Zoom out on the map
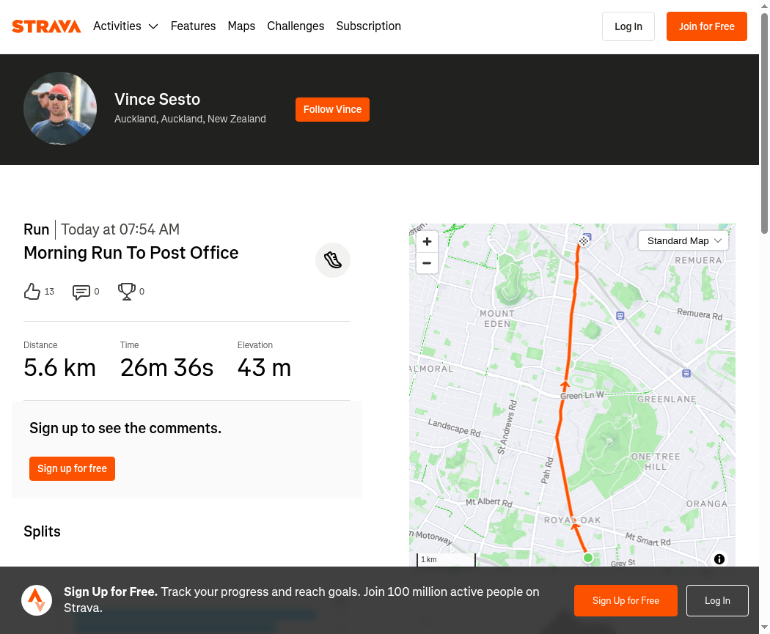 tap(428, 263)
